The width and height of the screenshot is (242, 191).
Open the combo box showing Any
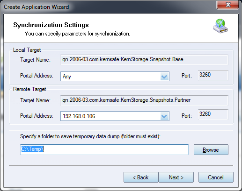tap(115, 77)
